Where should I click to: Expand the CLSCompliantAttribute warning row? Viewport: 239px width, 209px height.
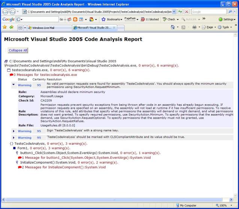tap(14, 138)
